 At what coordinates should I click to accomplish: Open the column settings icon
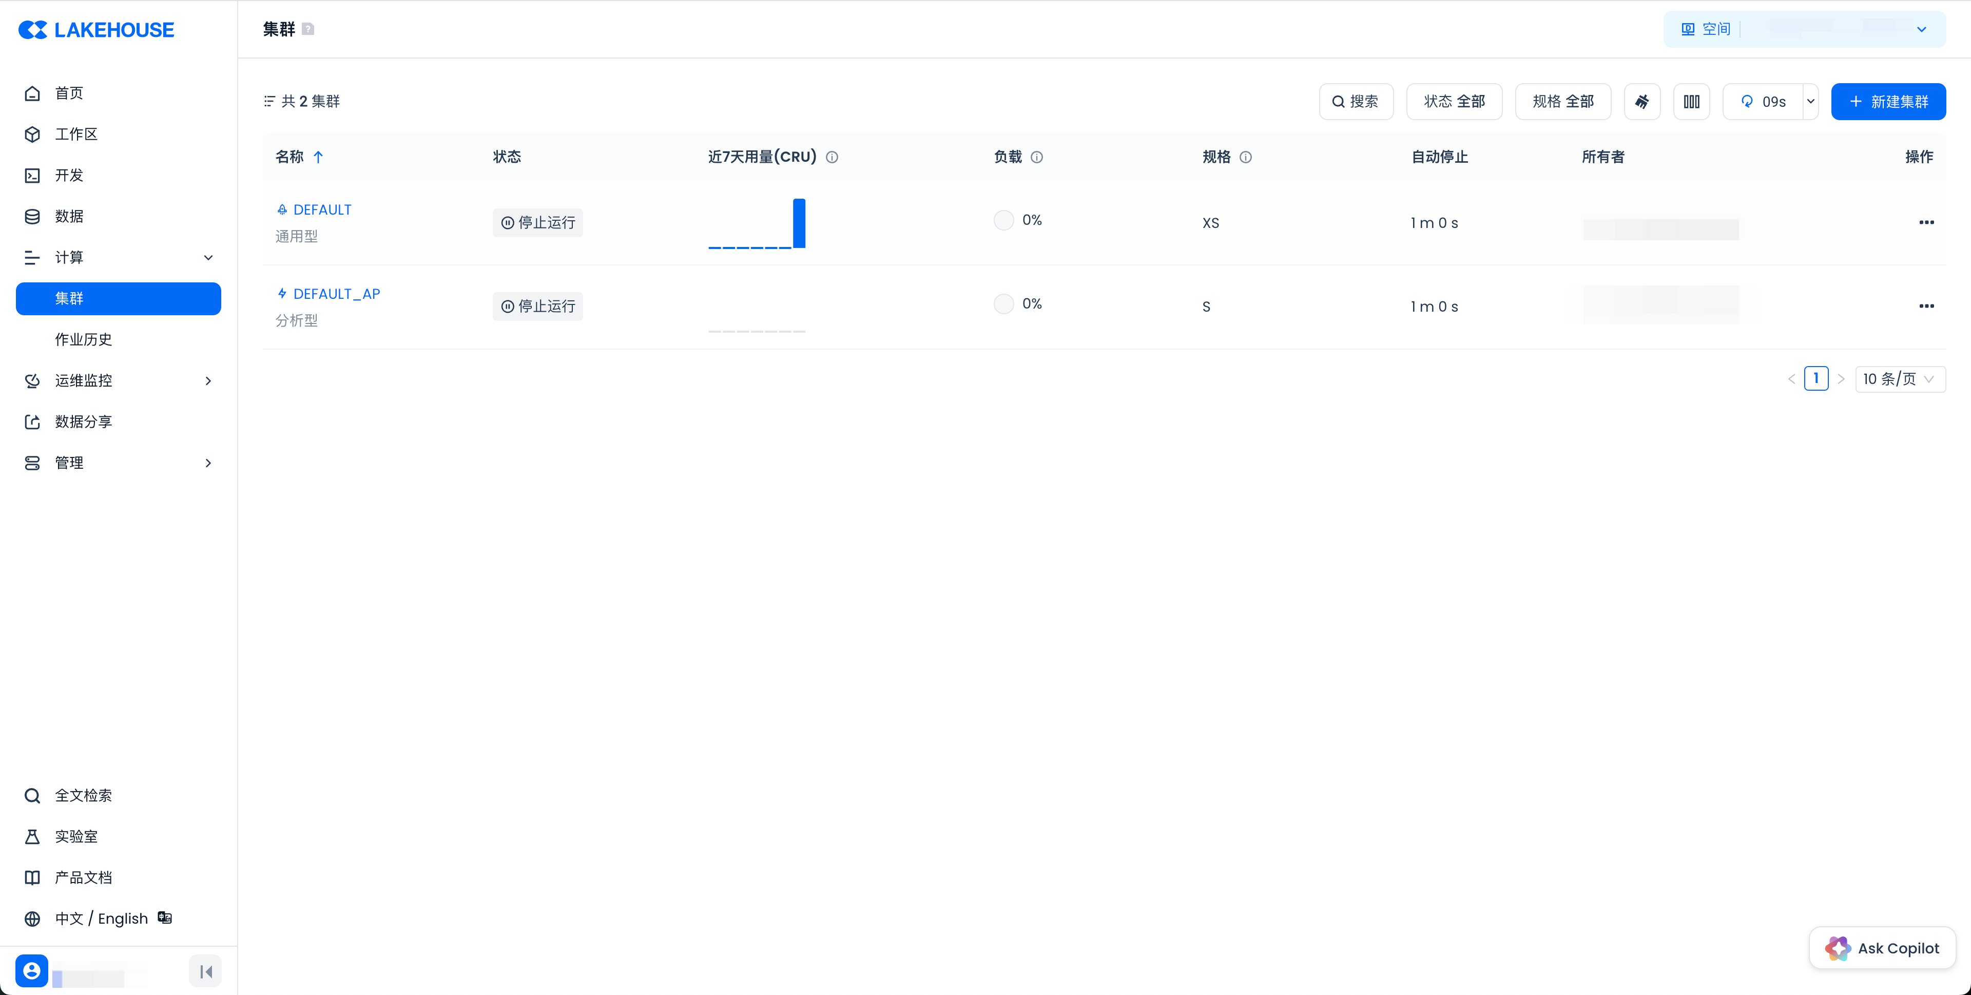pyautogui.click(x=1691, y=102)
